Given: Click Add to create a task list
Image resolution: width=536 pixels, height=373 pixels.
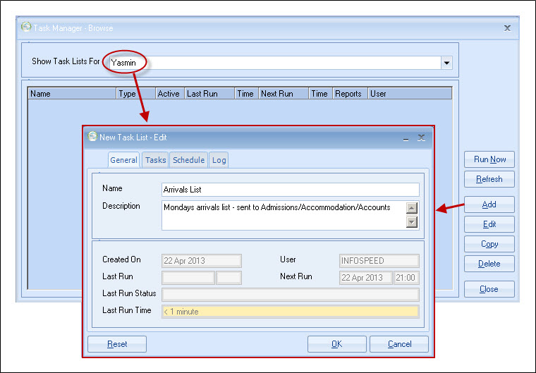Looking at the screenshot, I should click(489, 204).
